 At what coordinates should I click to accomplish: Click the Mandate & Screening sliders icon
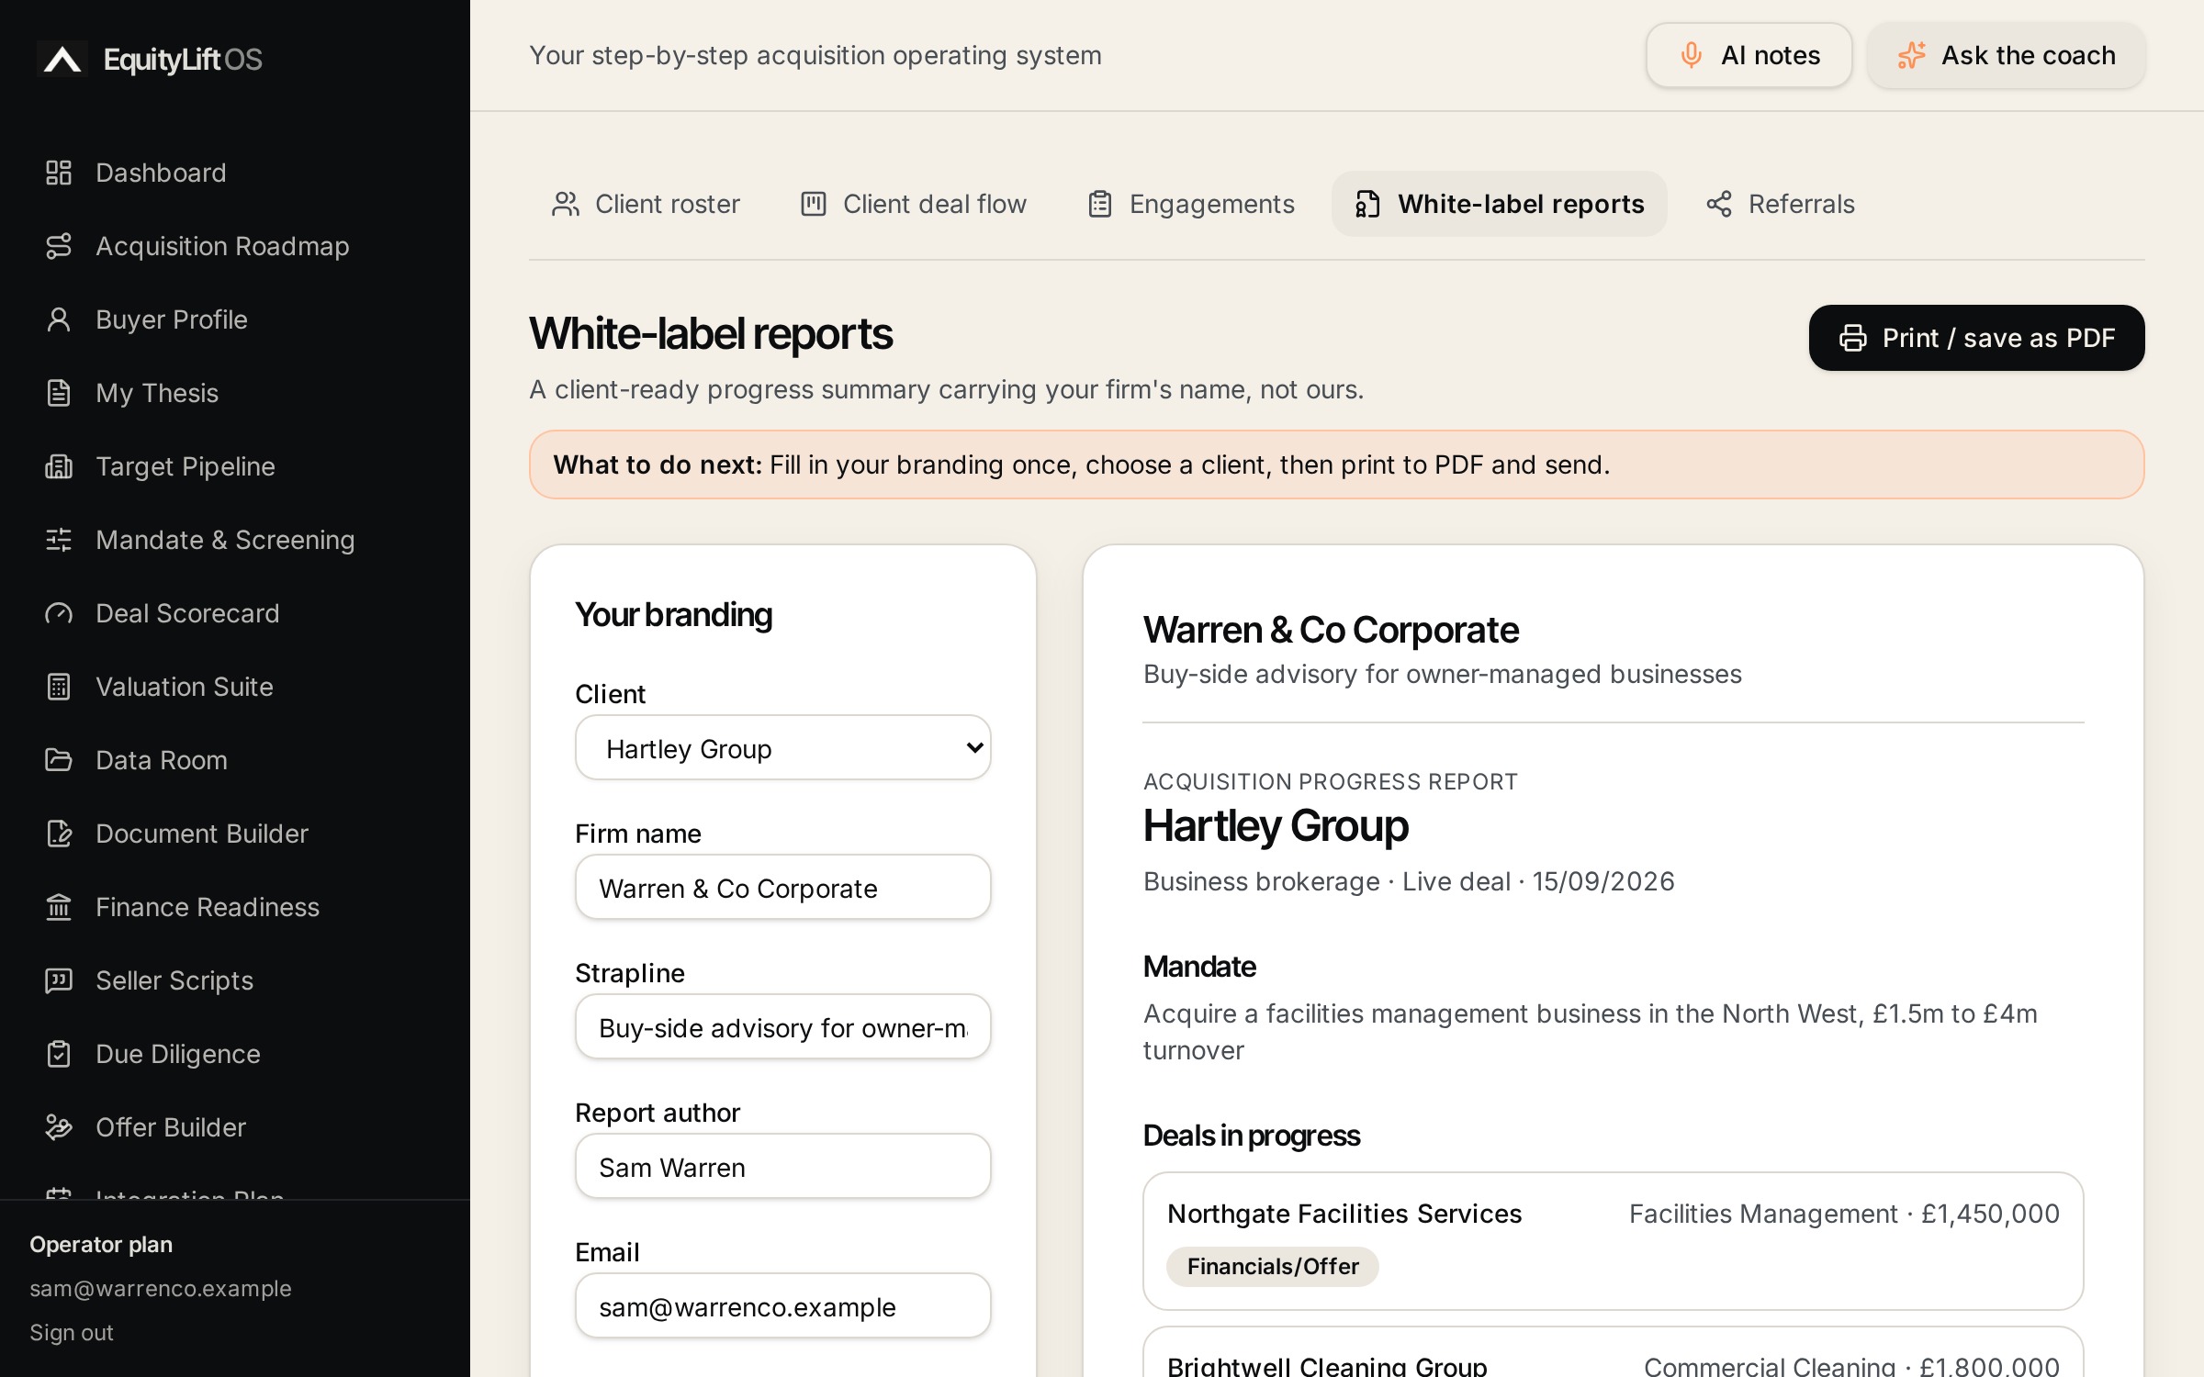59,540
